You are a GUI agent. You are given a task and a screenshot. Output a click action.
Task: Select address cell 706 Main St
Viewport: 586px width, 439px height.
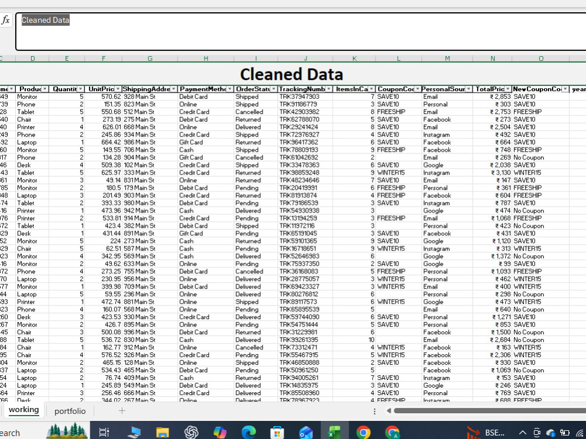pyautogui.click(x=150, y=150)
